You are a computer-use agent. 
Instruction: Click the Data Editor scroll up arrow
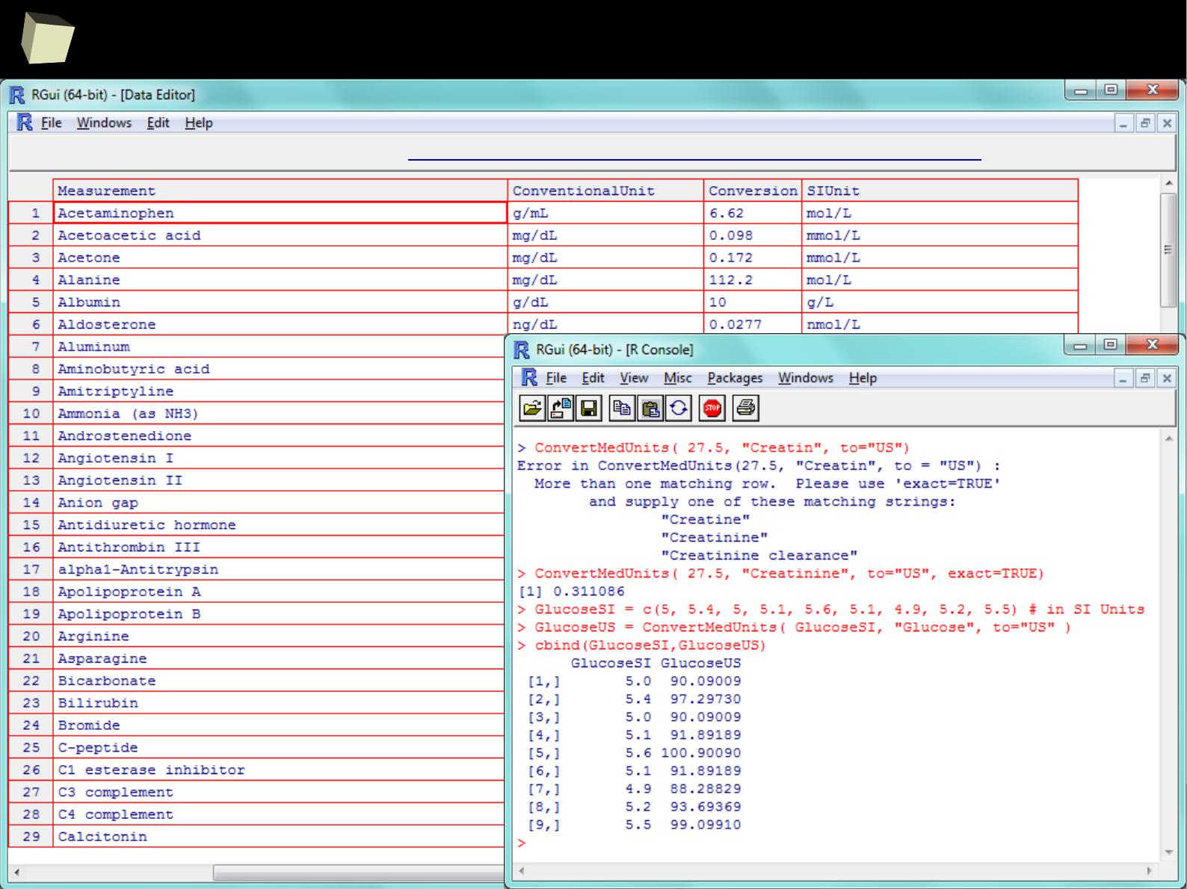[1169, 183]
